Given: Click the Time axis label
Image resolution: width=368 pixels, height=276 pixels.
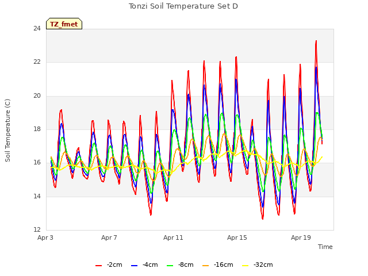Looking at the screenshot, I should tap(325, 247).
